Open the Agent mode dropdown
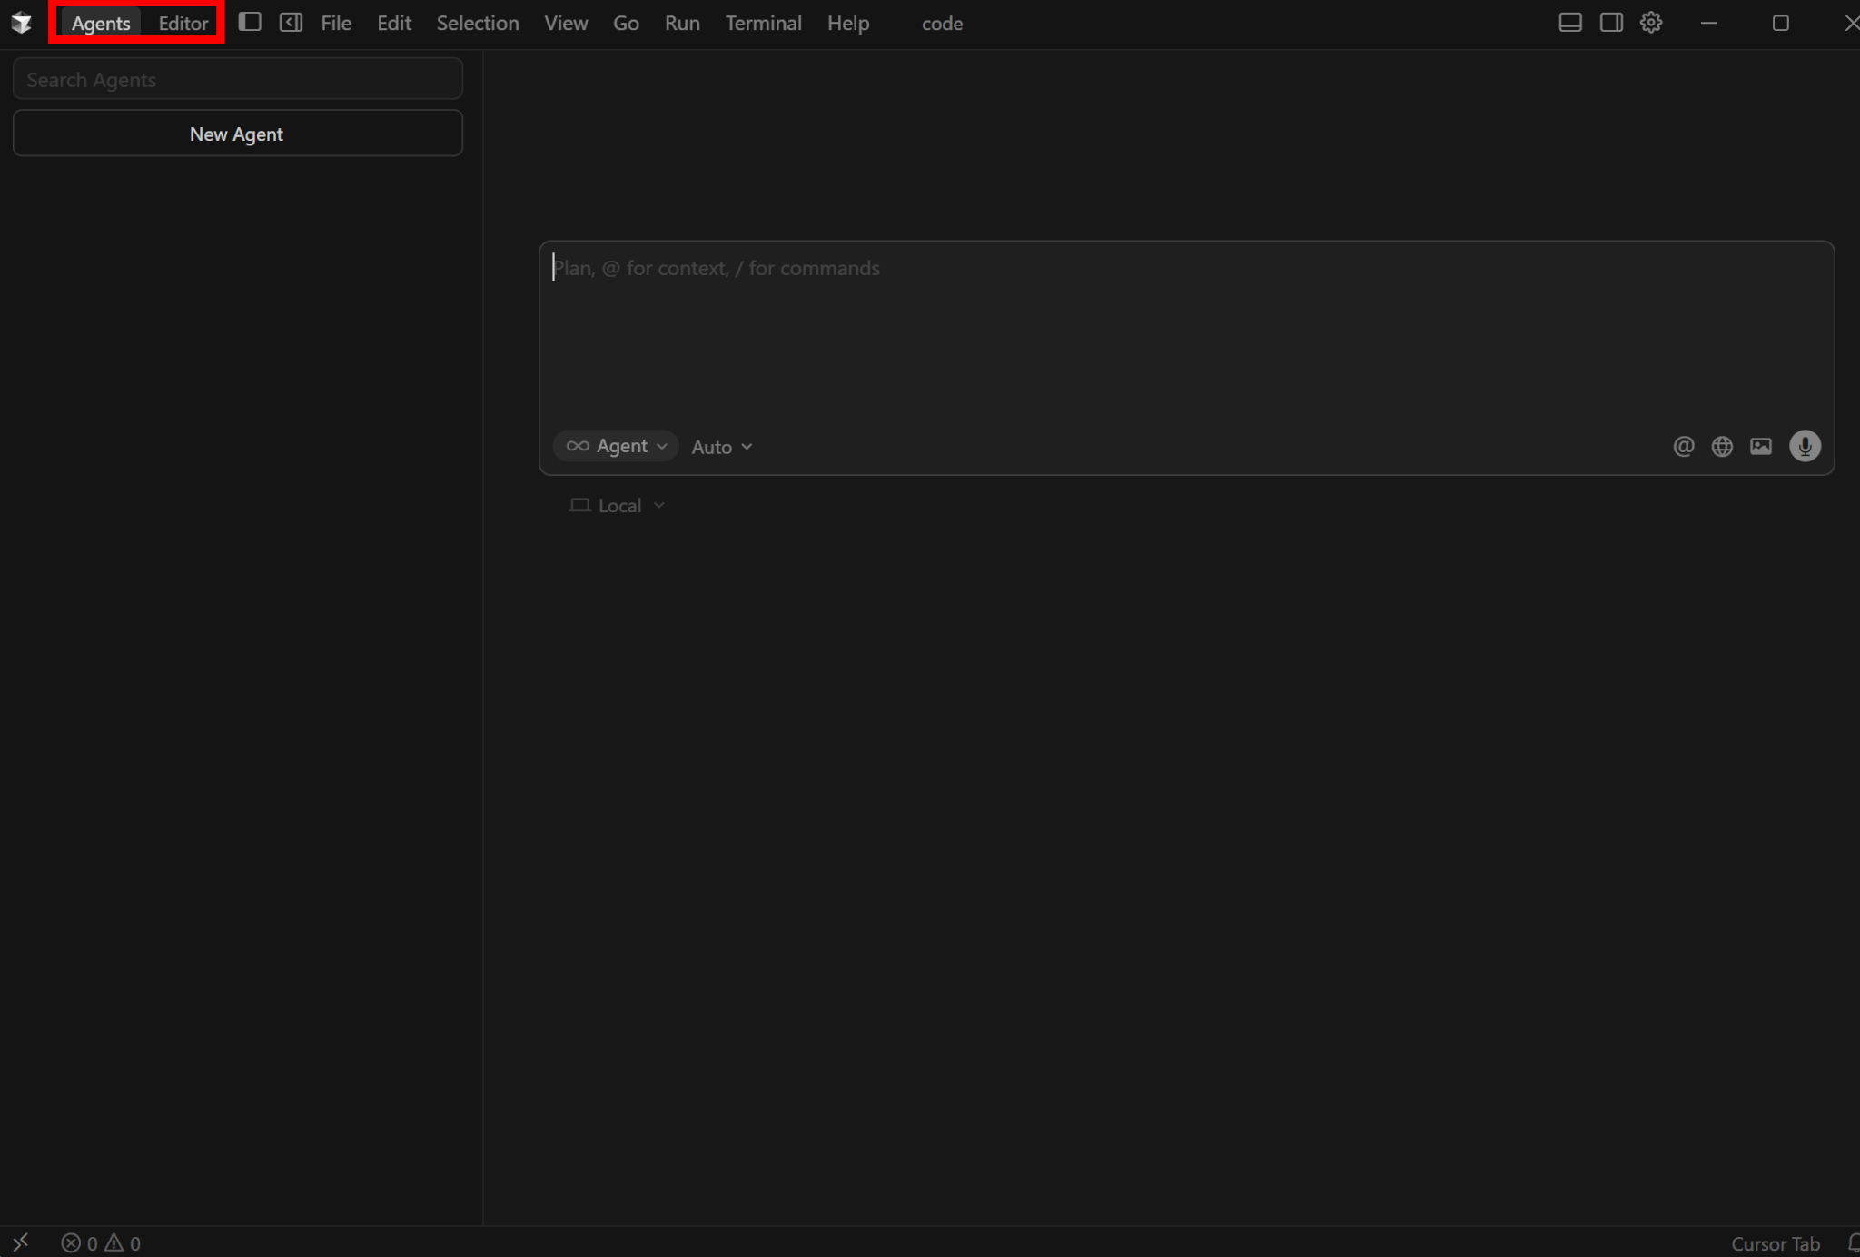Image resolution: width=1860 pixels, height=1257 pixels. point(616,446)
